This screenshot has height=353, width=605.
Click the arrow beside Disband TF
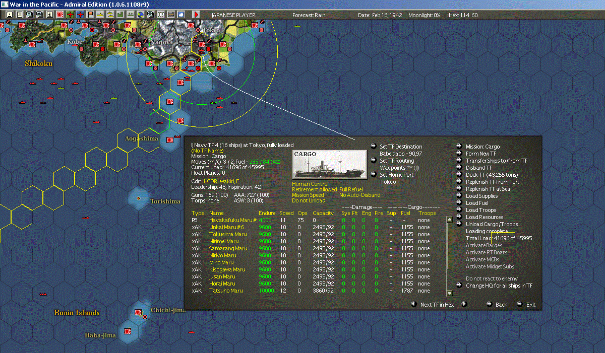pyautogui.click(x=459, y=168)
